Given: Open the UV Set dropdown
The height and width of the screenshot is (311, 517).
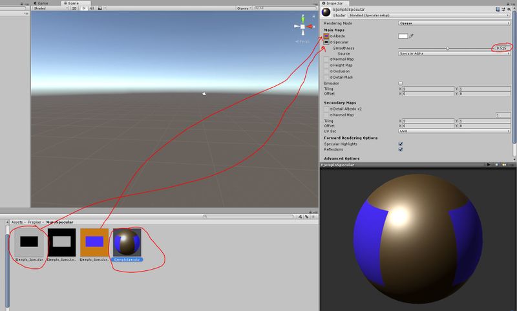Looking at the screenshot, I should pos(454,131).
